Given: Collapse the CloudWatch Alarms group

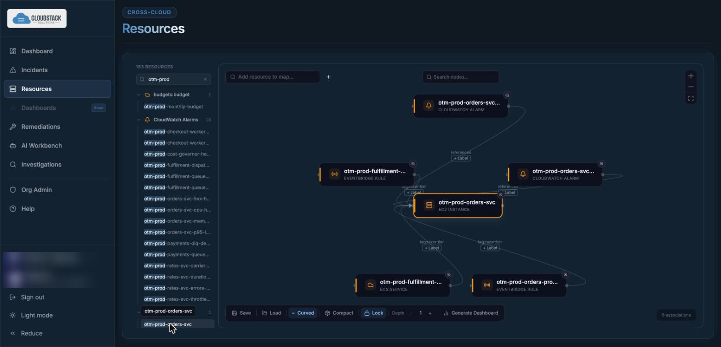Looking at the screenshot, I should click(x=138, y=120).
